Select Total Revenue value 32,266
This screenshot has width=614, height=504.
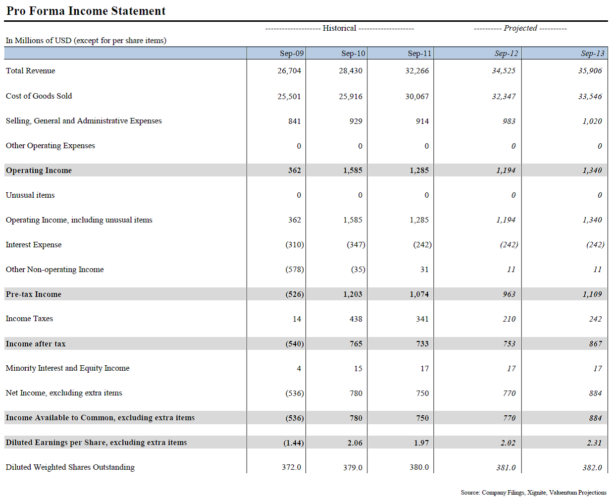pyautogui.click(x=417, y=71)
